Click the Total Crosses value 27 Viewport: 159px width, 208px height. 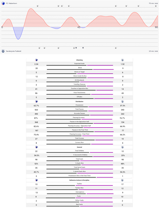click(x=36, y=139)
